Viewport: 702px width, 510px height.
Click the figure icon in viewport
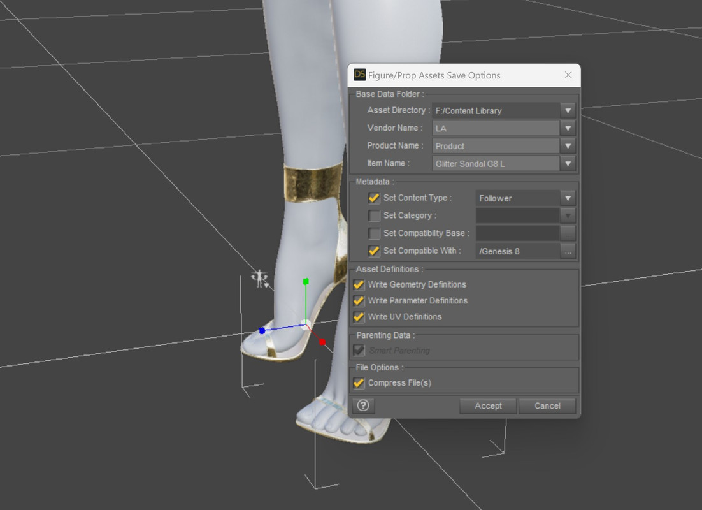pos(260,279)
